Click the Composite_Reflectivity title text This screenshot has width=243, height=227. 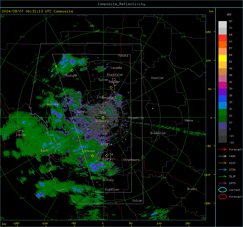121,4
